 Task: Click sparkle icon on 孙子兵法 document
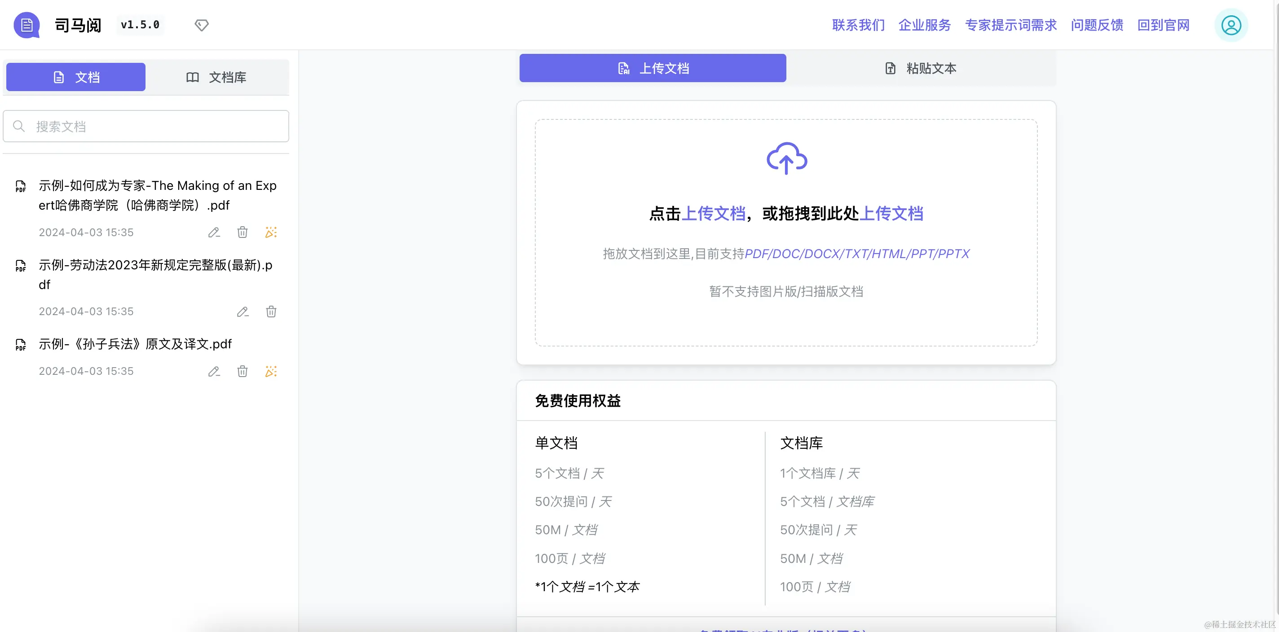[x=271, y=371]
